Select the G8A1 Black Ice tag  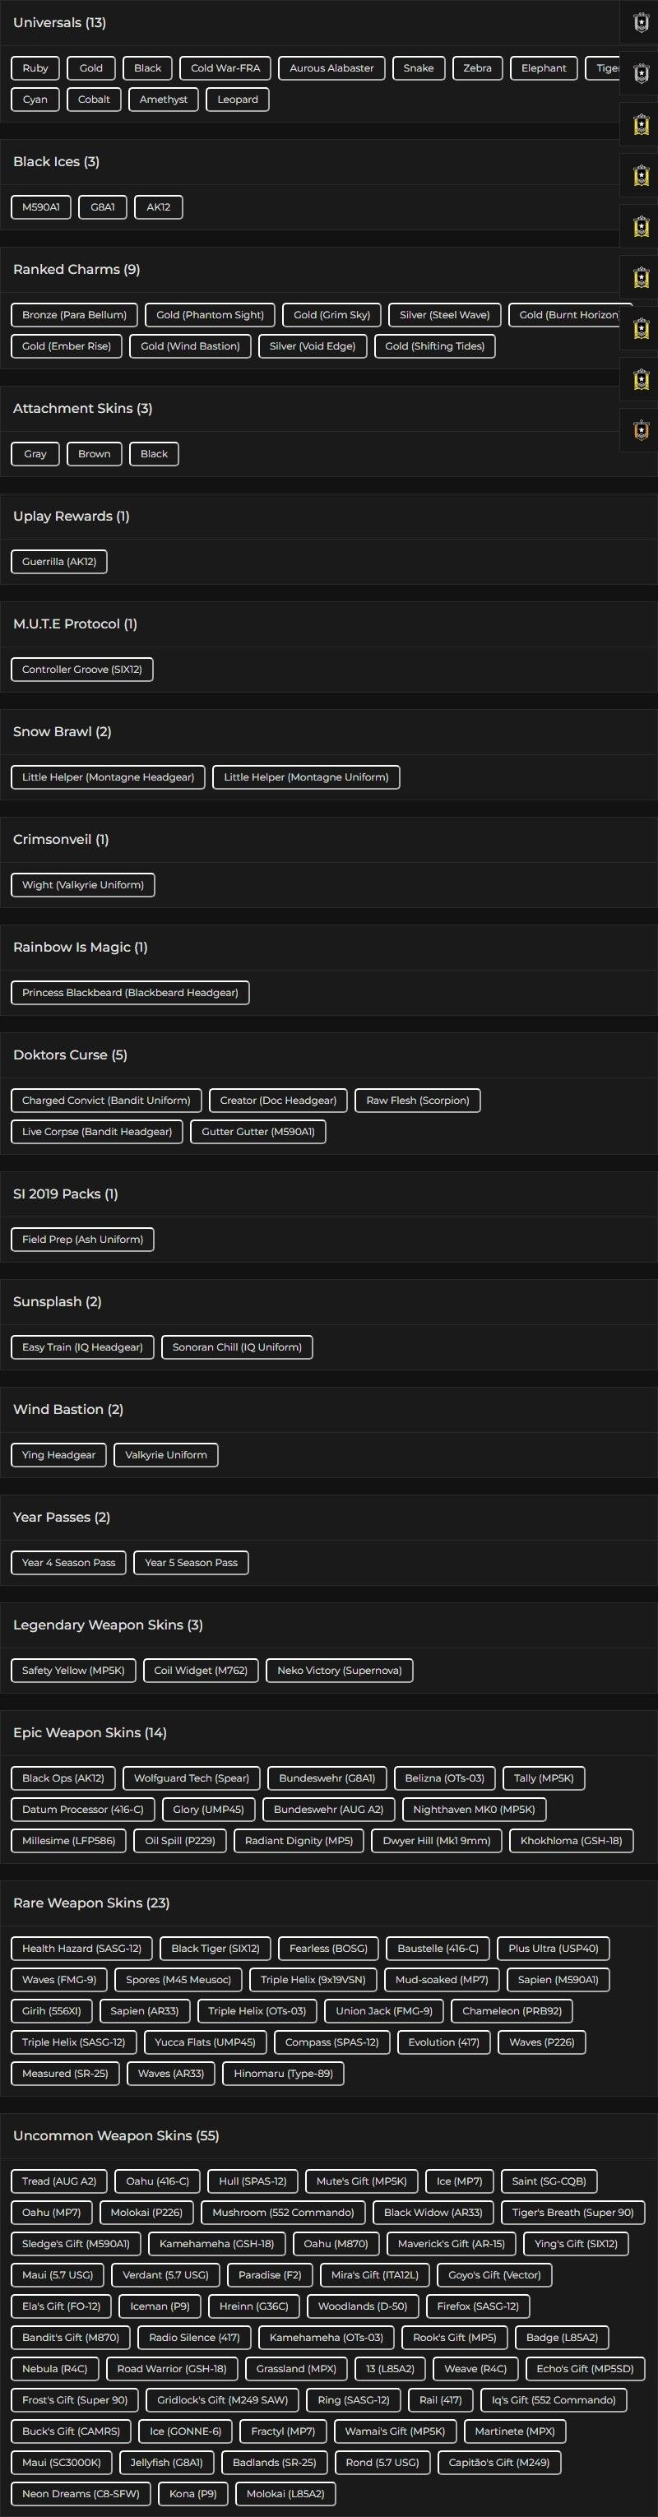coord(103,207)
